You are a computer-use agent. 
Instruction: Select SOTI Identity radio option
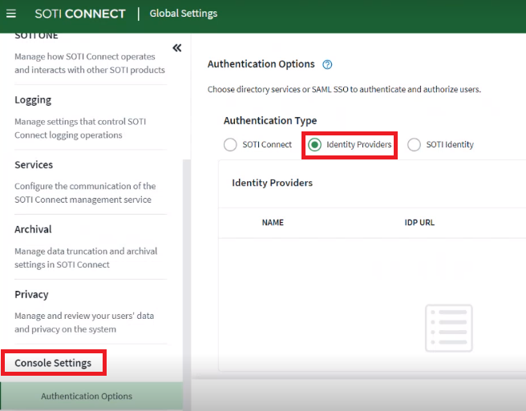point(414,145)
